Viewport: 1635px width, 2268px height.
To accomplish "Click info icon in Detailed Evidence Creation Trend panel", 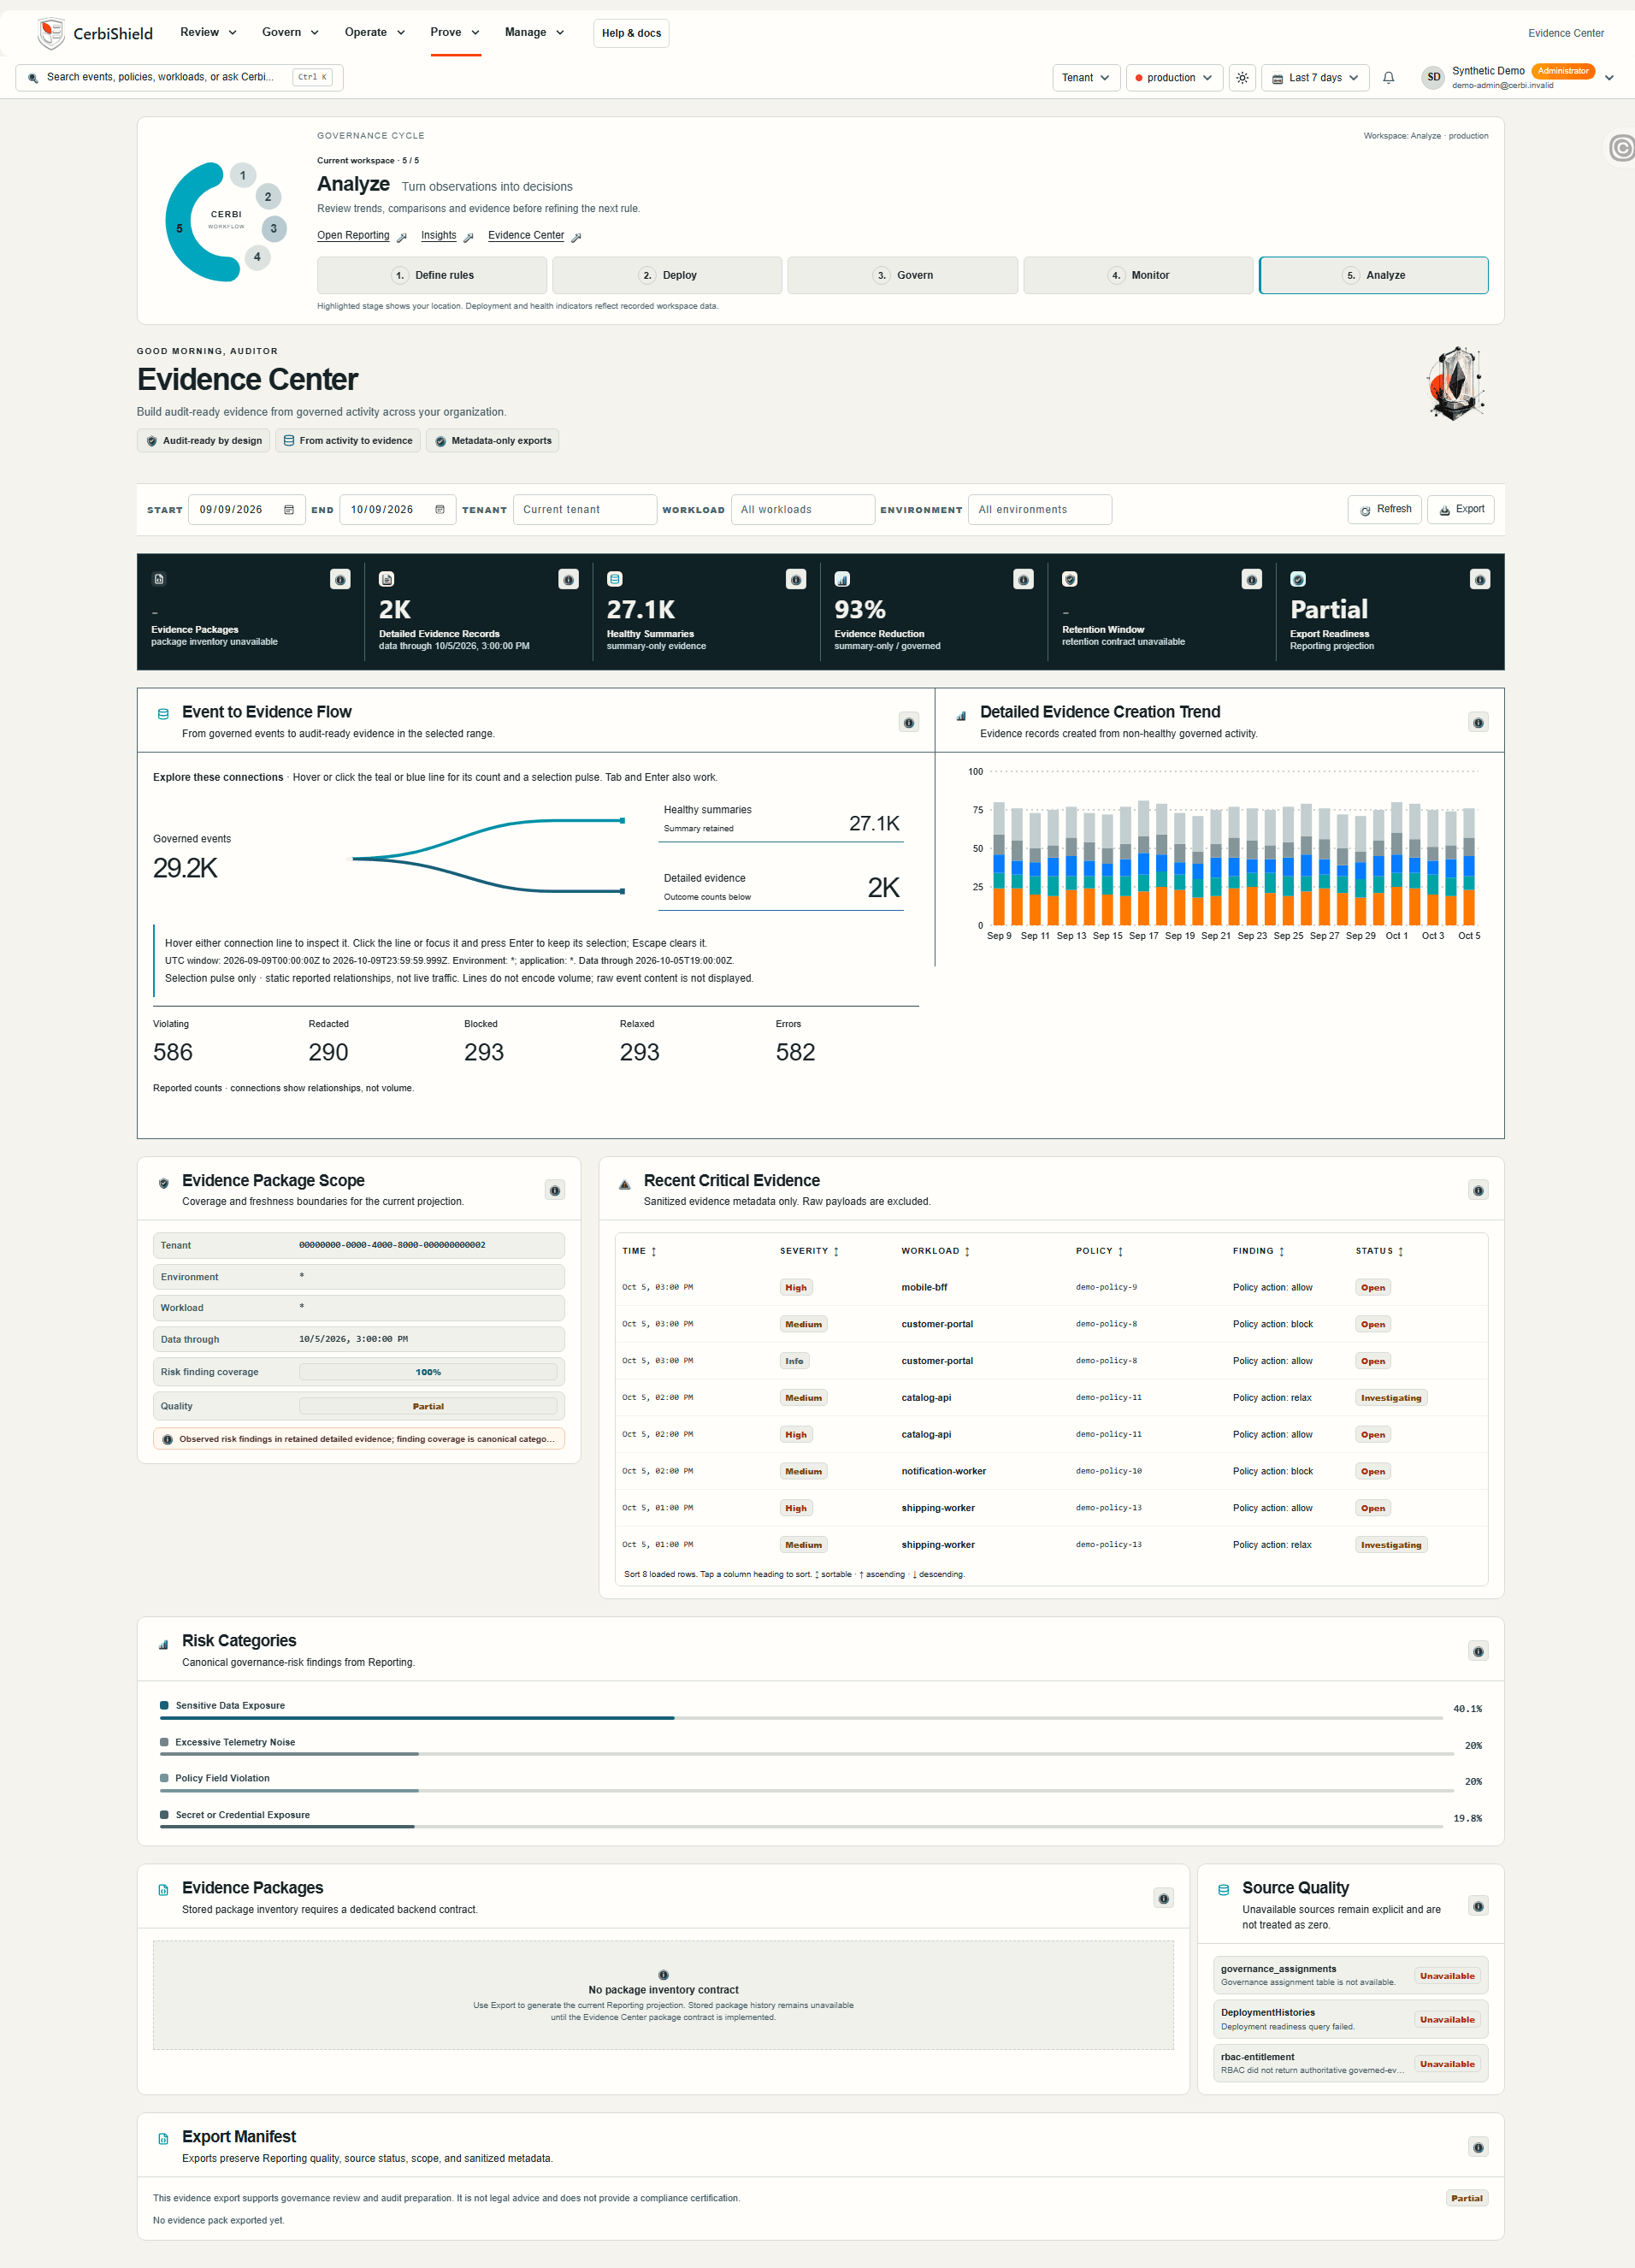I will [1478, 722].
